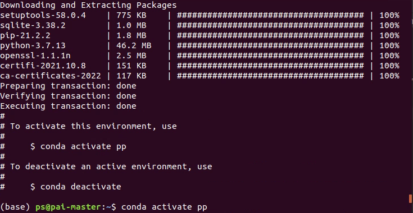Click the 'certifi-2021.10.8' package name
The height and width of the screenshot is (213, 413).
click(x=43, y=66)
